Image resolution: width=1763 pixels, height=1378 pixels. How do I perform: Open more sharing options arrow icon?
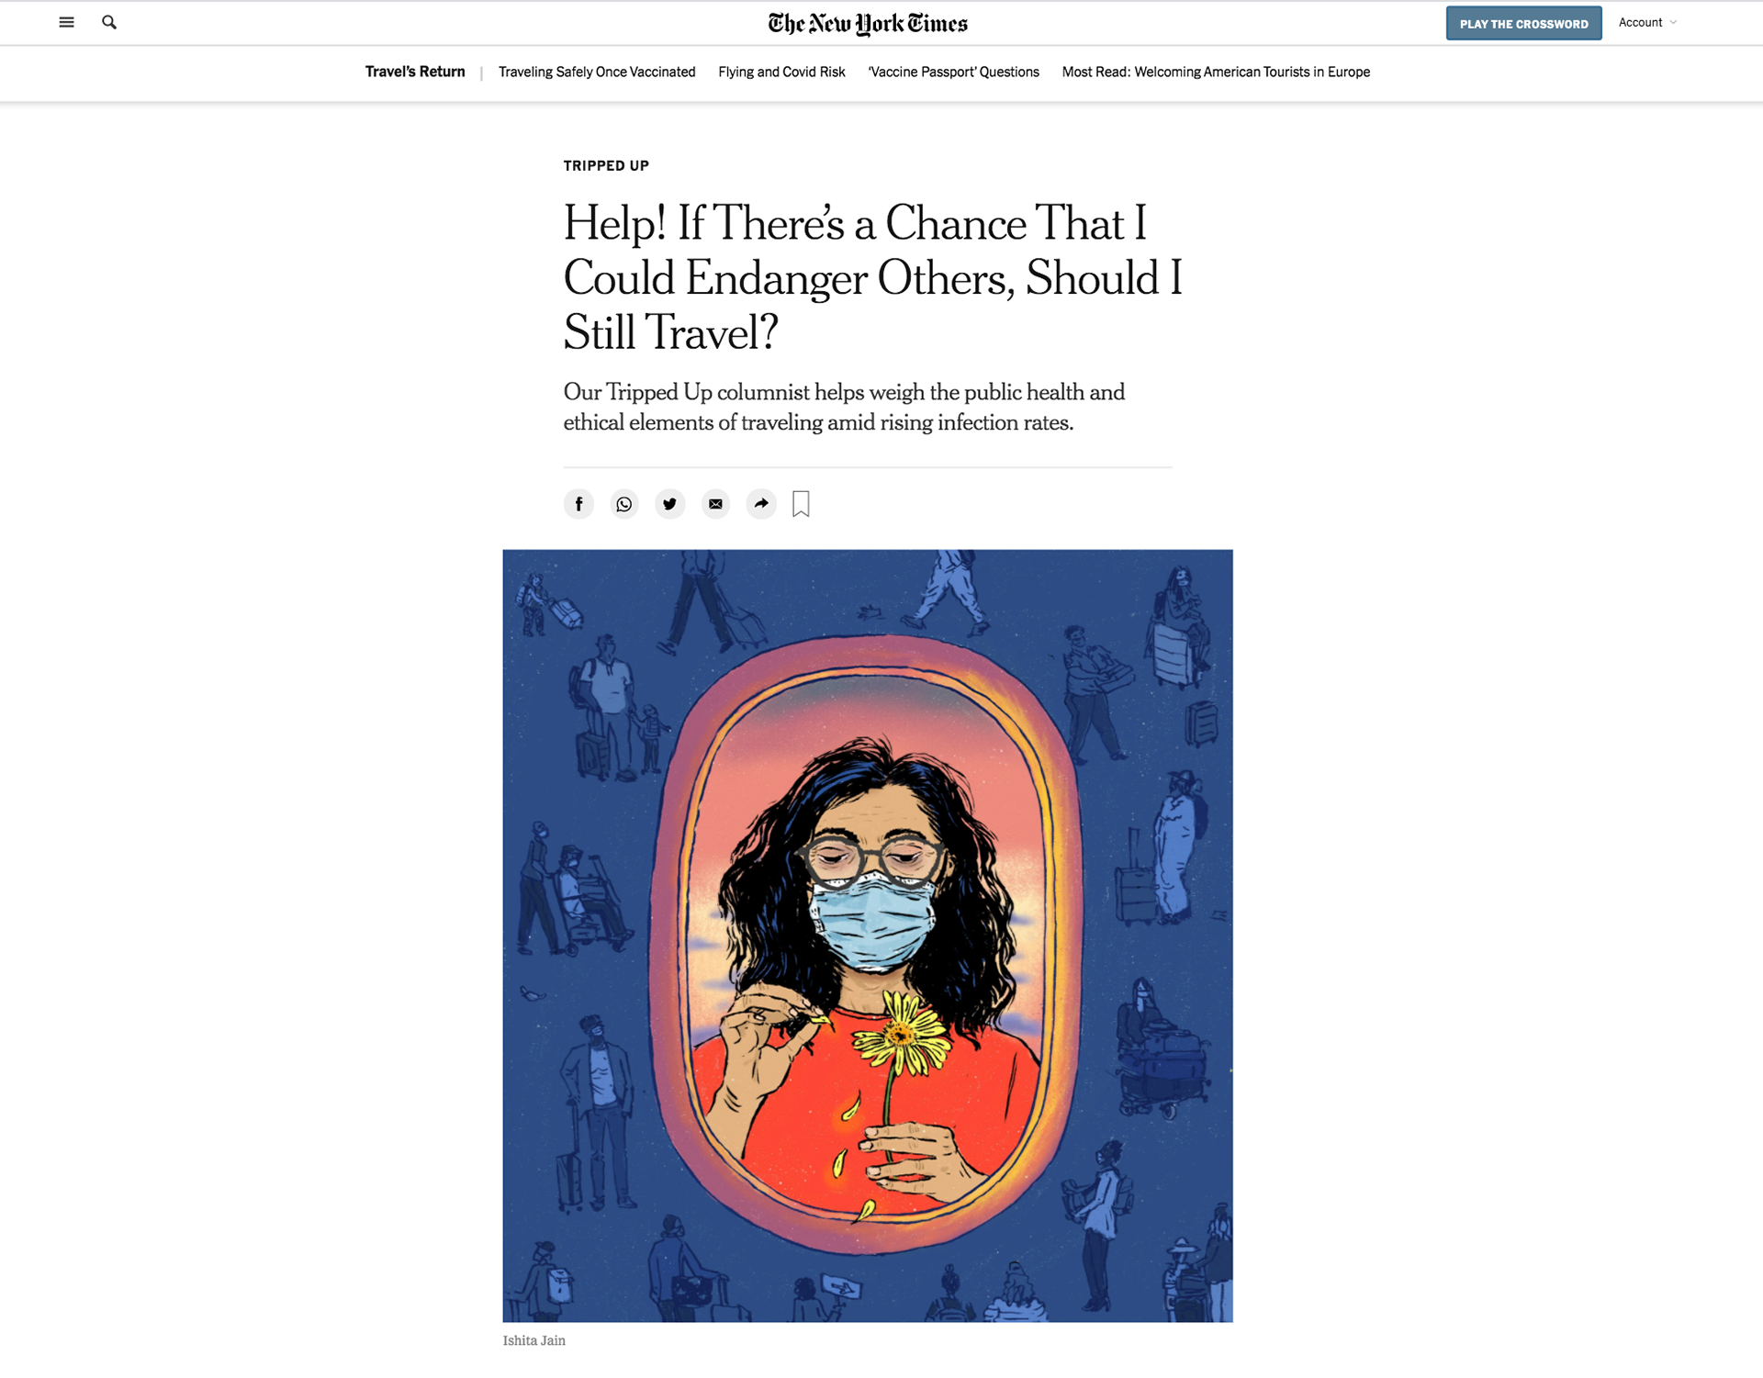point(761,504)
